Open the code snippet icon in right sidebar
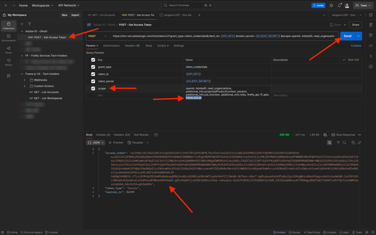This screenshot has width=376, height=235. [370, 46]
